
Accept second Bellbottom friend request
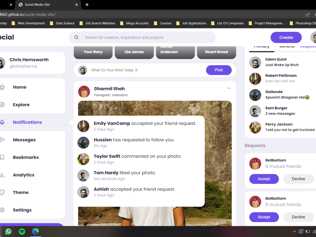click(264, 217)
